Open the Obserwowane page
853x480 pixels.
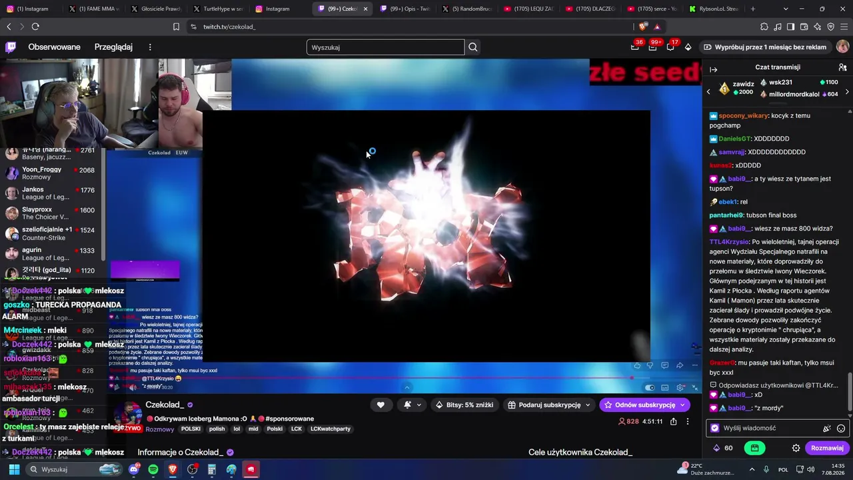54,47
